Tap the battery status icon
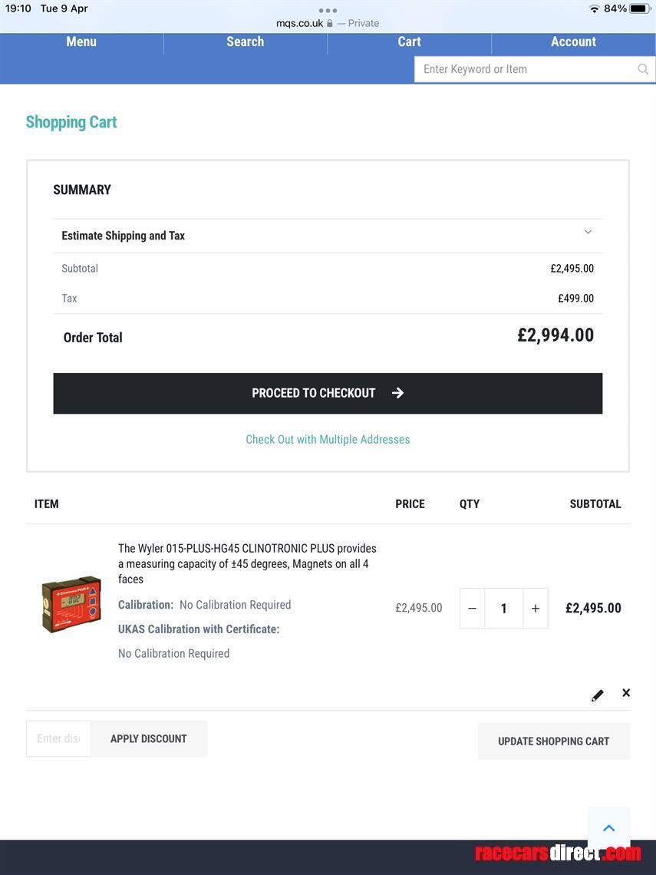The image size is (656, 875). click(x=639, y=8)
